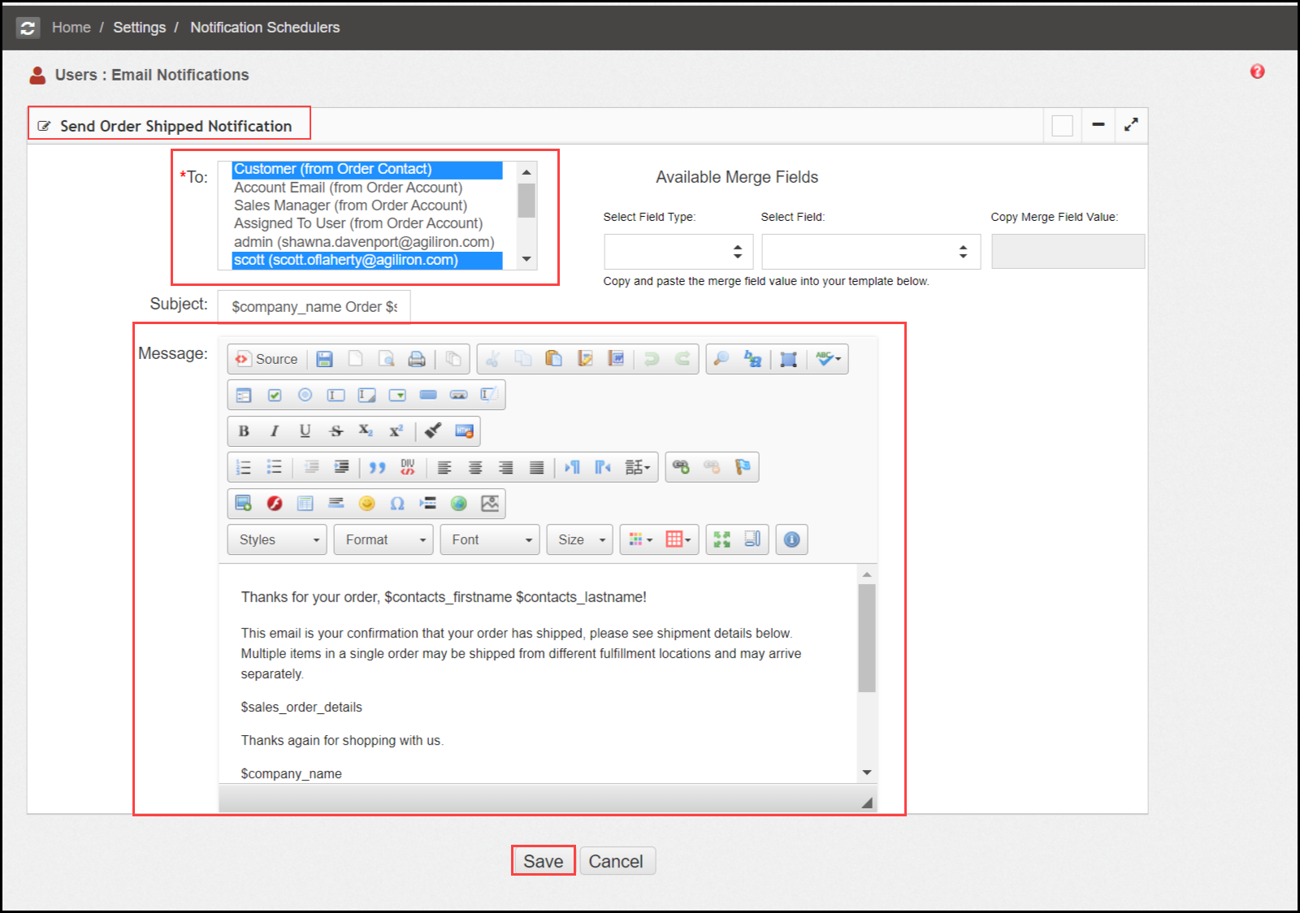Apply Subscript formatting
This screenshot has height=913, width=1300.
[366, 431]
